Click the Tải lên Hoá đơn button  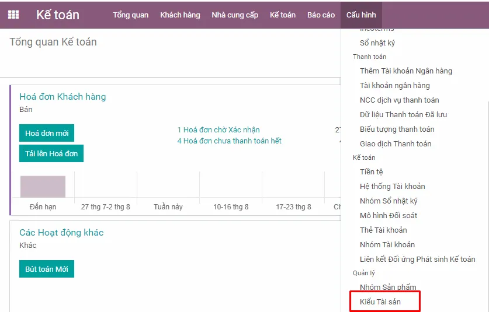[51, 153]
